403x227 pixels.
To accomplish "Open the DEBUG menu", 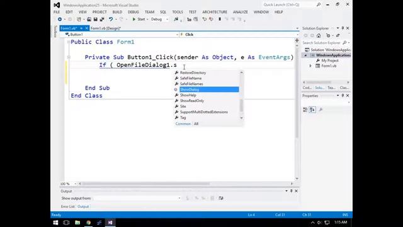I will click(133, 12).
